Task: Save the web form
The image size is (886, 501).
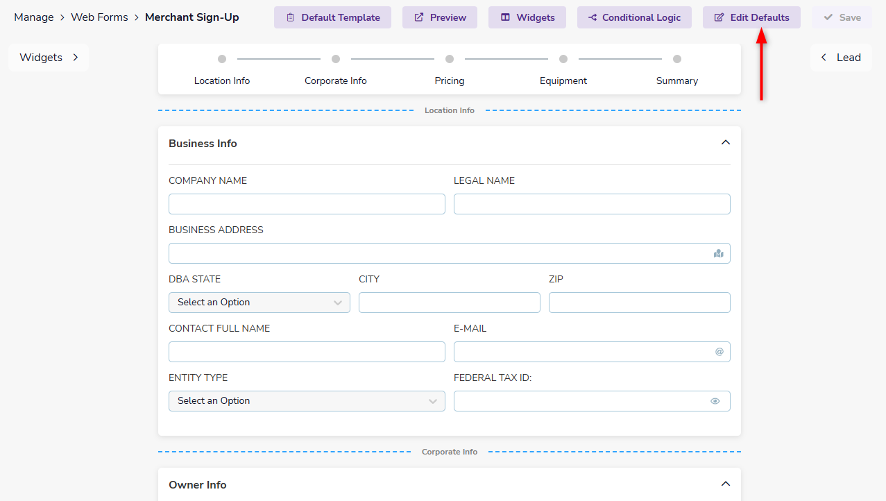Action: (842, 17)
